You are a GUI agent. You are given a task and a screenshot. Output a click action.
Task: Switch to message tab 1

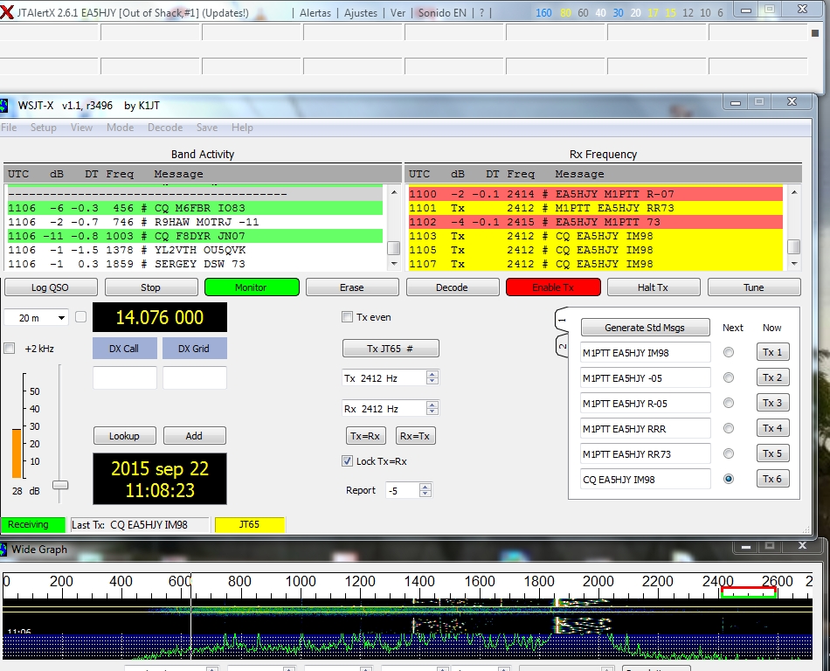click(562, 320)
